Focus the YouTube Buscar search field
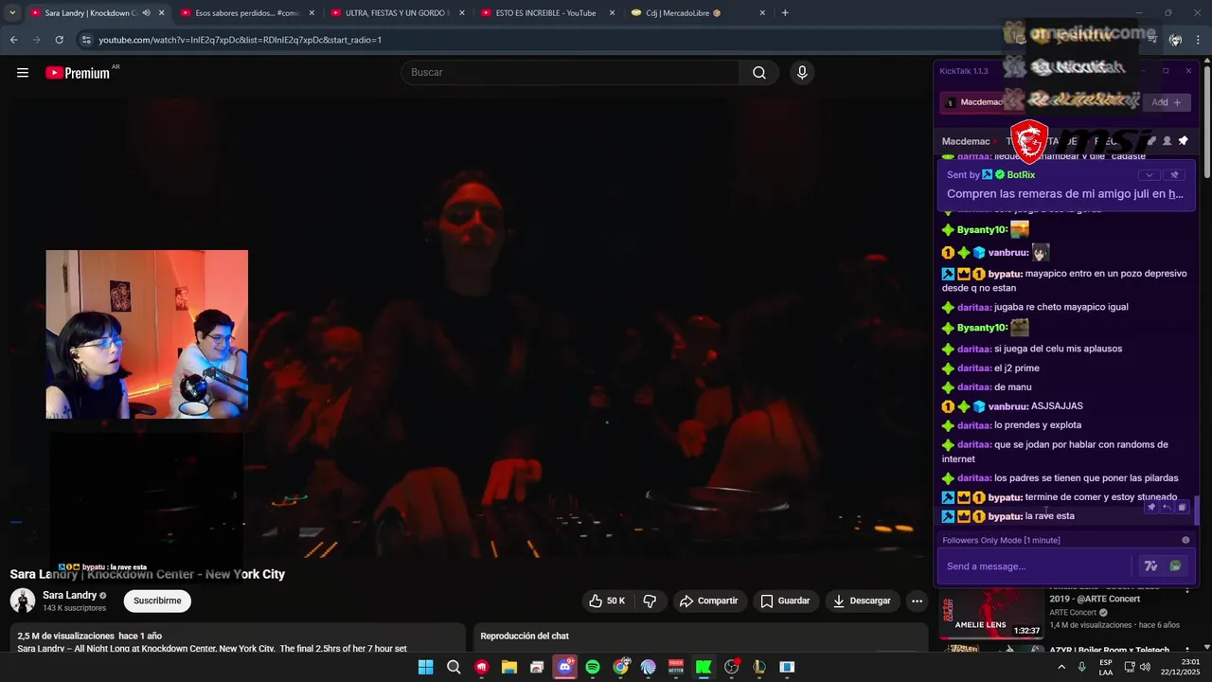This screenshot has width=1212, height=682. (x=570, y=73)
